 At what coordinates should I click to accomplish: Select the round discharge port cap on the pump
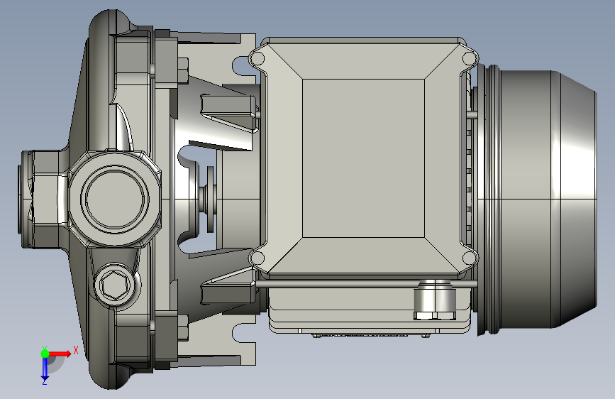point(115,197)
